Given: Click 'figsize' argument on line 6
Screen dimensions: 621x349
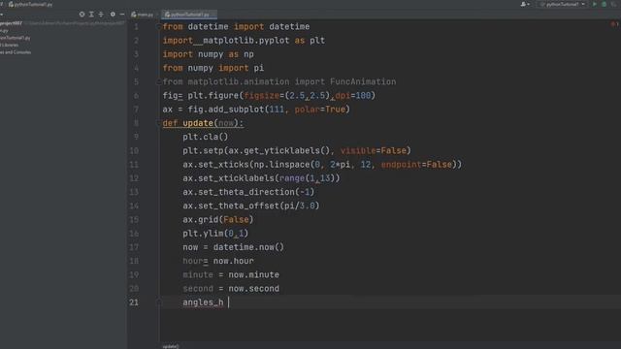Looking at the screenshot, I should point(261,96).
